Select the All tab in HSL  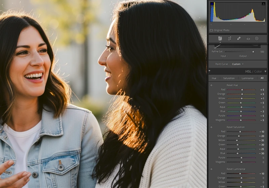[x=262, y=78]
